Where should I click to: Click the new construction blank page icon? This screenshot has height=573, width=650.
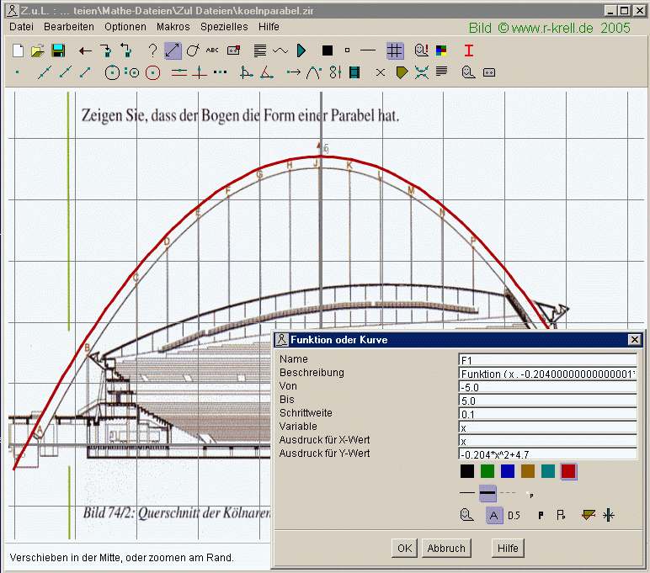pos(18,50)
